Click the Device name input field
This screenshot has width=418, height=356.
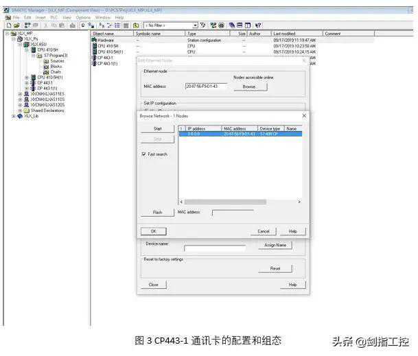[214, 248]
